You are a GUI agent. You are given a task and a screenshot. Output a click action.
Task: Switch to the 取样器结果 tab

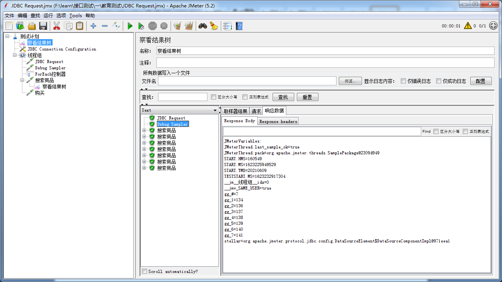point(235,111)
